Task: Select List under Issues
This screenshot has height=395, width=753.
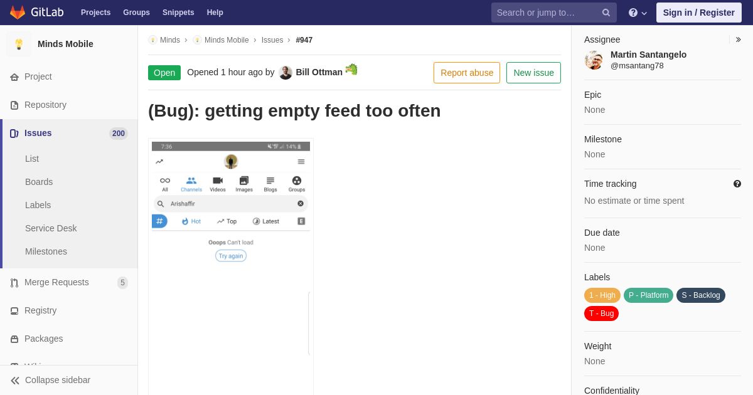Action: pos(32,159)
